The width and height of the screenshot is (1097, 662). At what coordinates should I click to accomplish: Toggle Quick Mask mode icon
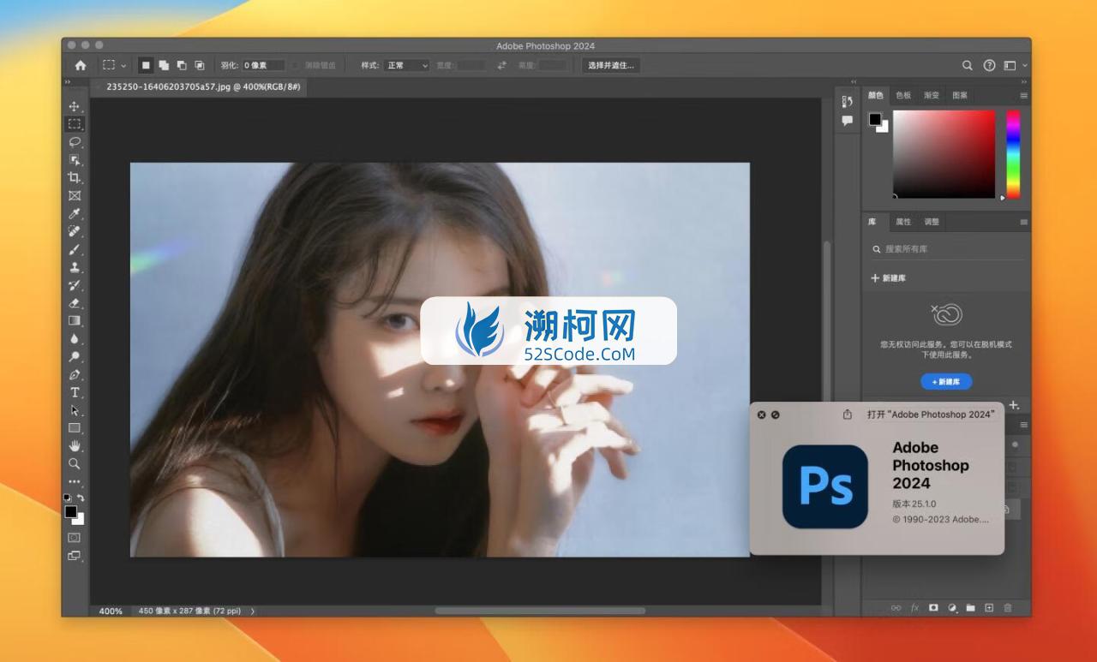[75, 538]
